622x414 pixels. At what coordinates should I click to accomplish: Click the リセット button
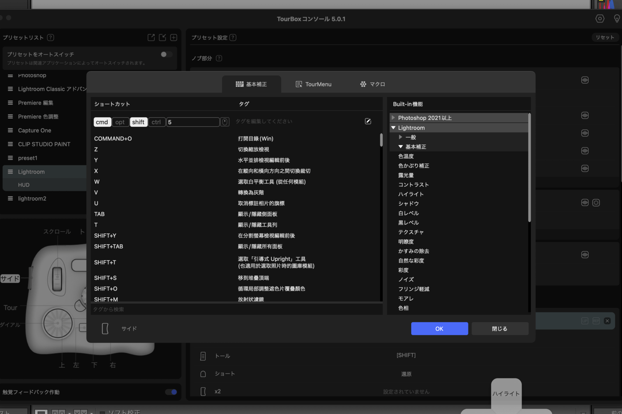click(605, 37)
